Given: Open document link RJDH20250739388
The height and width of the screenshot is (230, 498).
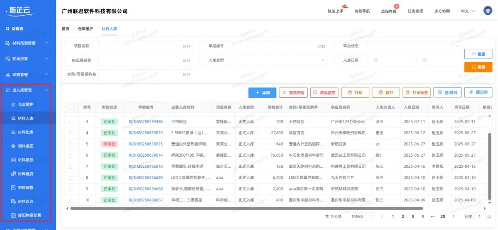Looking at the screenshot, I should click(146, 122).
